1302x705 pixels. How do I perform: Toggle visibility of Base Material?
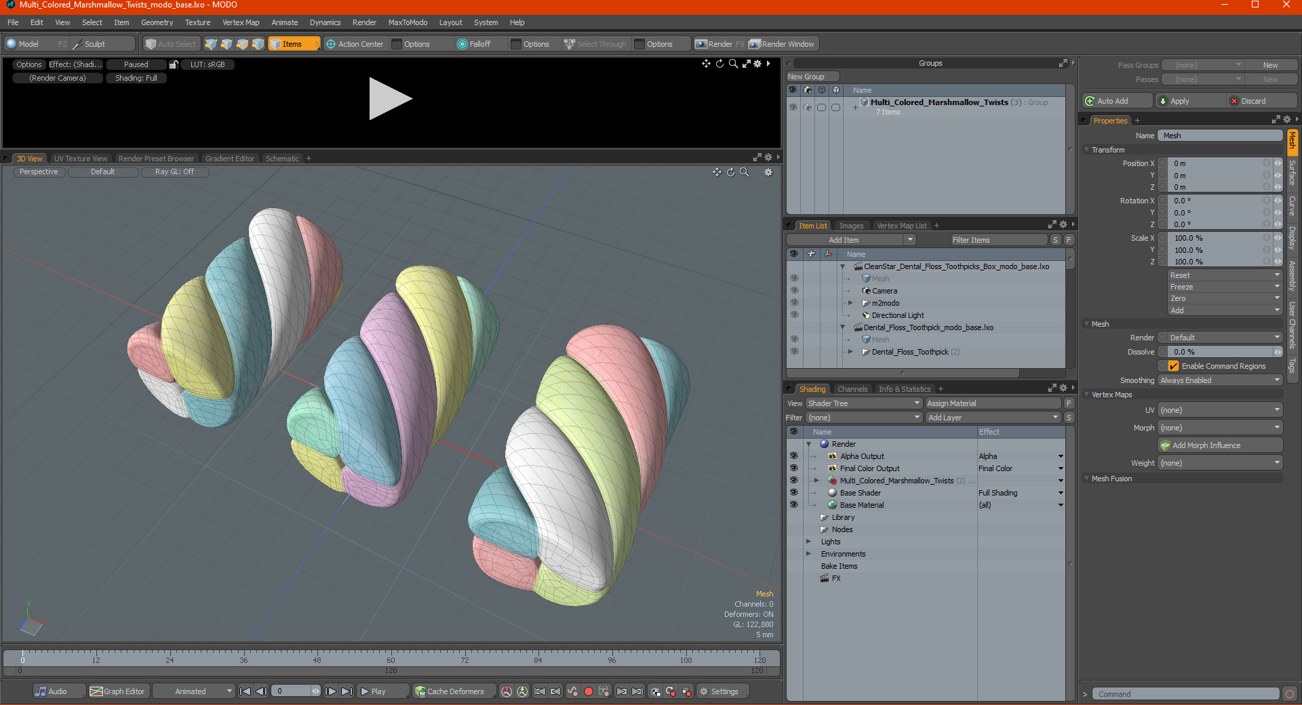[x=793, y=505]
